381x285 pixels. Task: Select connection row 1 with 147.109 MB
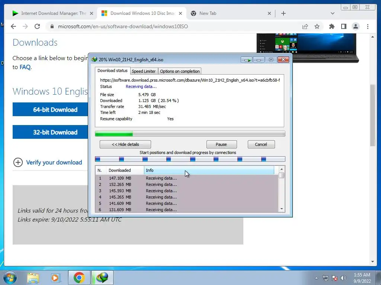(x=187, y=178)
